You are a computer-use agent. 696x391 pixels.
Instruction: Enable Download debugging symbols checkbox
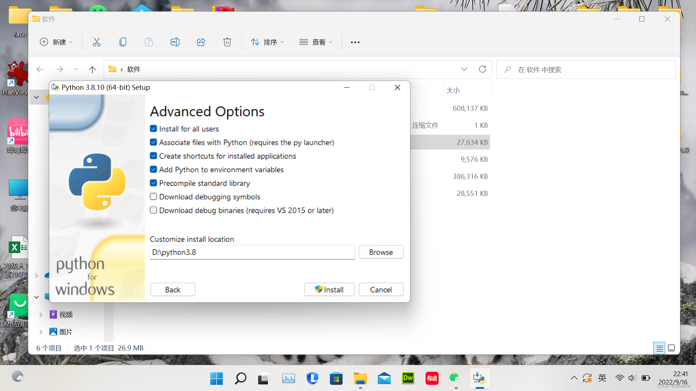[154, 197]
